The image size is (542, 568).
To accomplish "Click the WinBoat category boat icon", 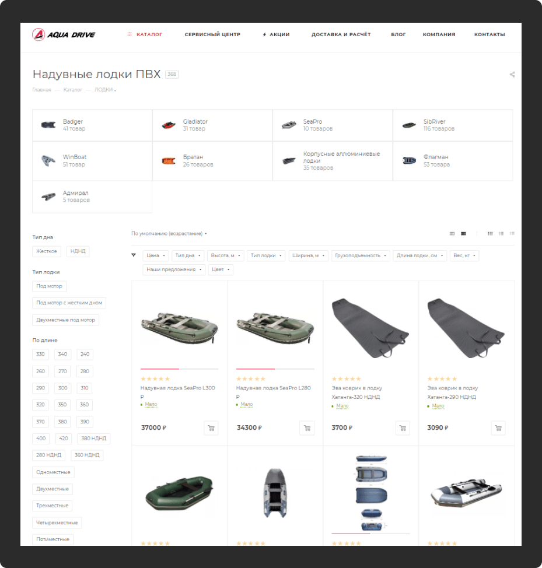I will point(48,160).
